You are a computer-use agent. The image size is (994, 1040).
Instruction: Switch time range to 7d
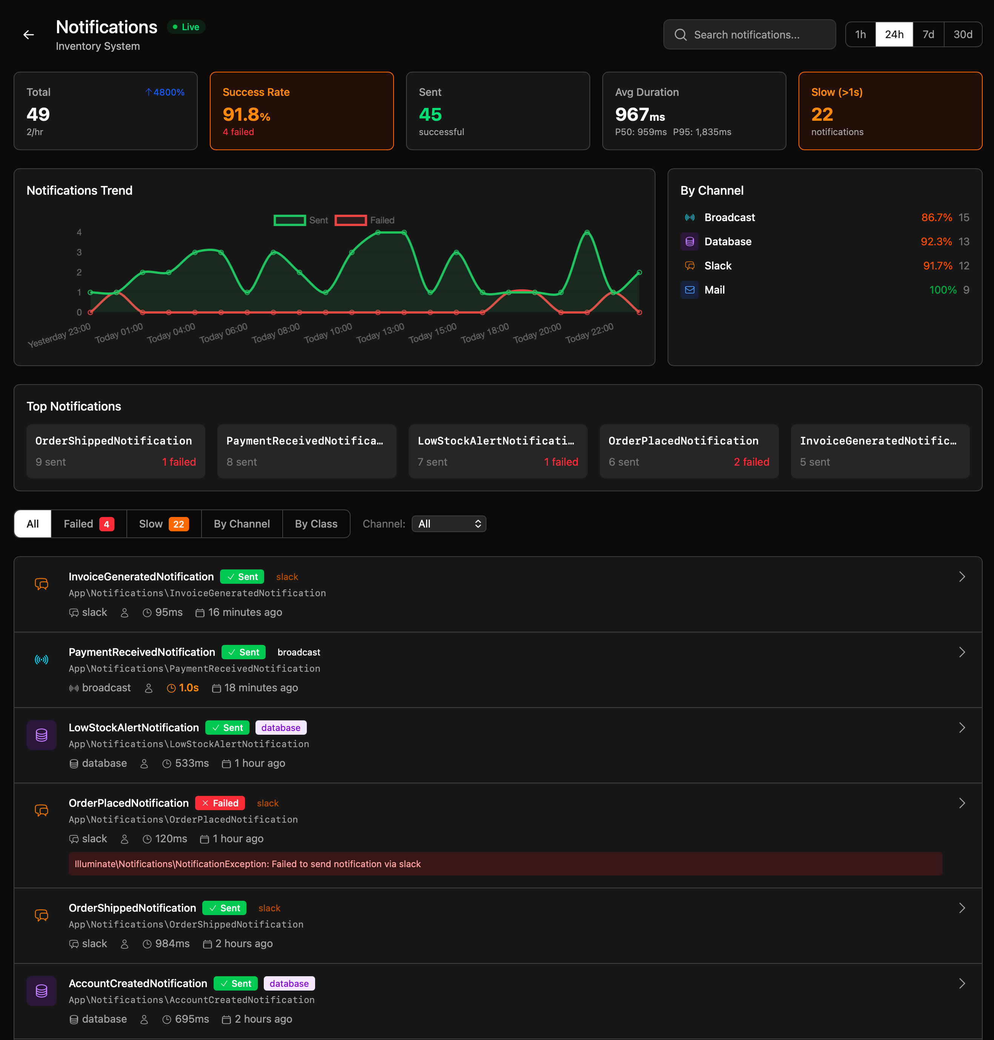[928, 34]
